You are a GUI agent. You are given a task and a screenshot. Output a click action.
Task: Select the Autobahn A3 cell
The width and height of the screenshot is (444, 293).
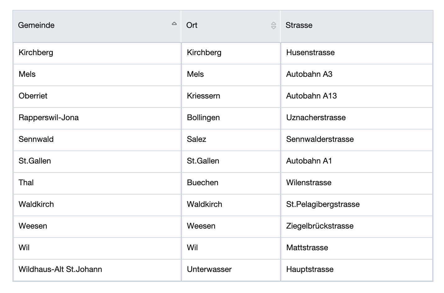coord(309,74)
